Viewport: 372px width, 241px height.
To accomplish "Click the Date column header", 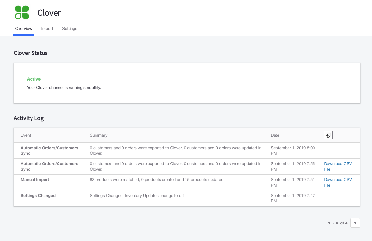I will coord(275,135).
